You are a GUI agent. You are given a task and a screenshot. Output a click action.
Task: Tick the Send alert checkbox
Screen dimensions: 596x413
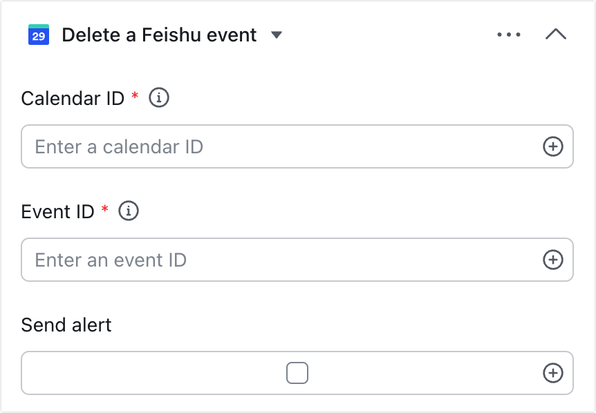[x=297, y=373]
